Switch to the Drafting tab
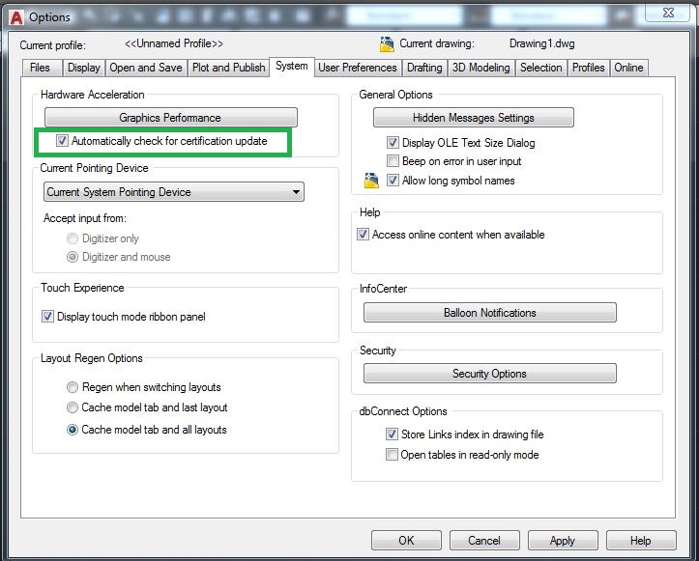The image size is (699, 561). coord(424,68)
